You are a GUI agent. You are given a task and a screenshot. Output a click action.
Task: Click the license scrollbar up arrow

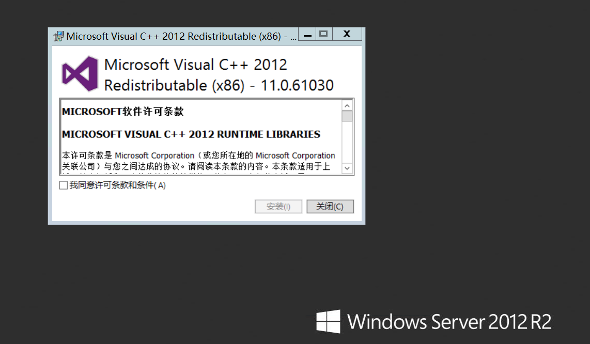pos(347,105)
